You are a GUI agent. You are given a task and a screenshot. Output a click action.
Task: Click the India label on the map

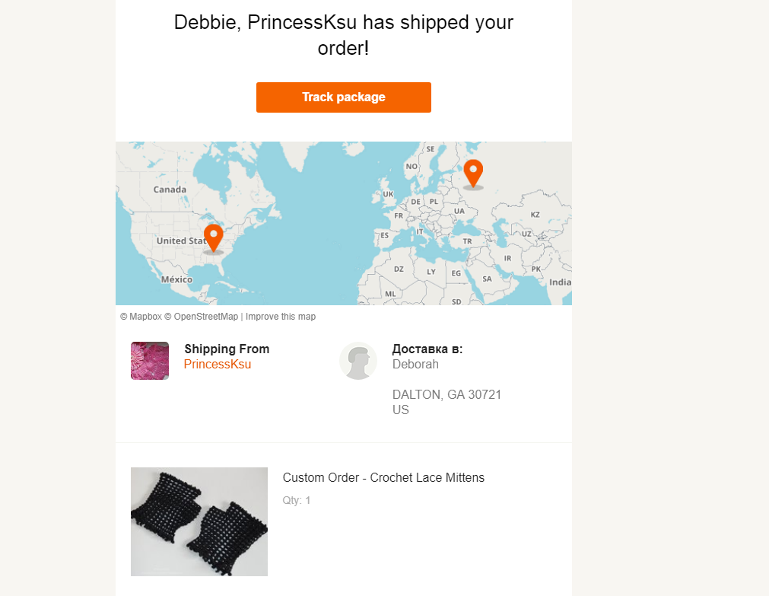[560, 282]
